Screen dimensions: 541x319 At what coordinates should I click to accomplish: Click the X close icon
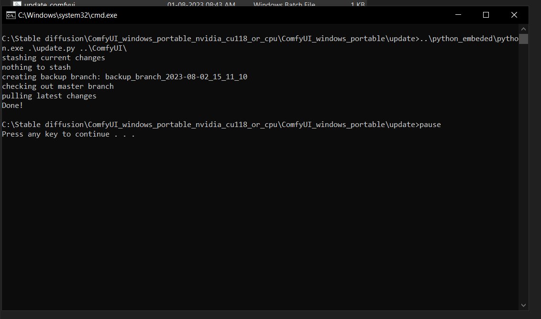(514, 15)
